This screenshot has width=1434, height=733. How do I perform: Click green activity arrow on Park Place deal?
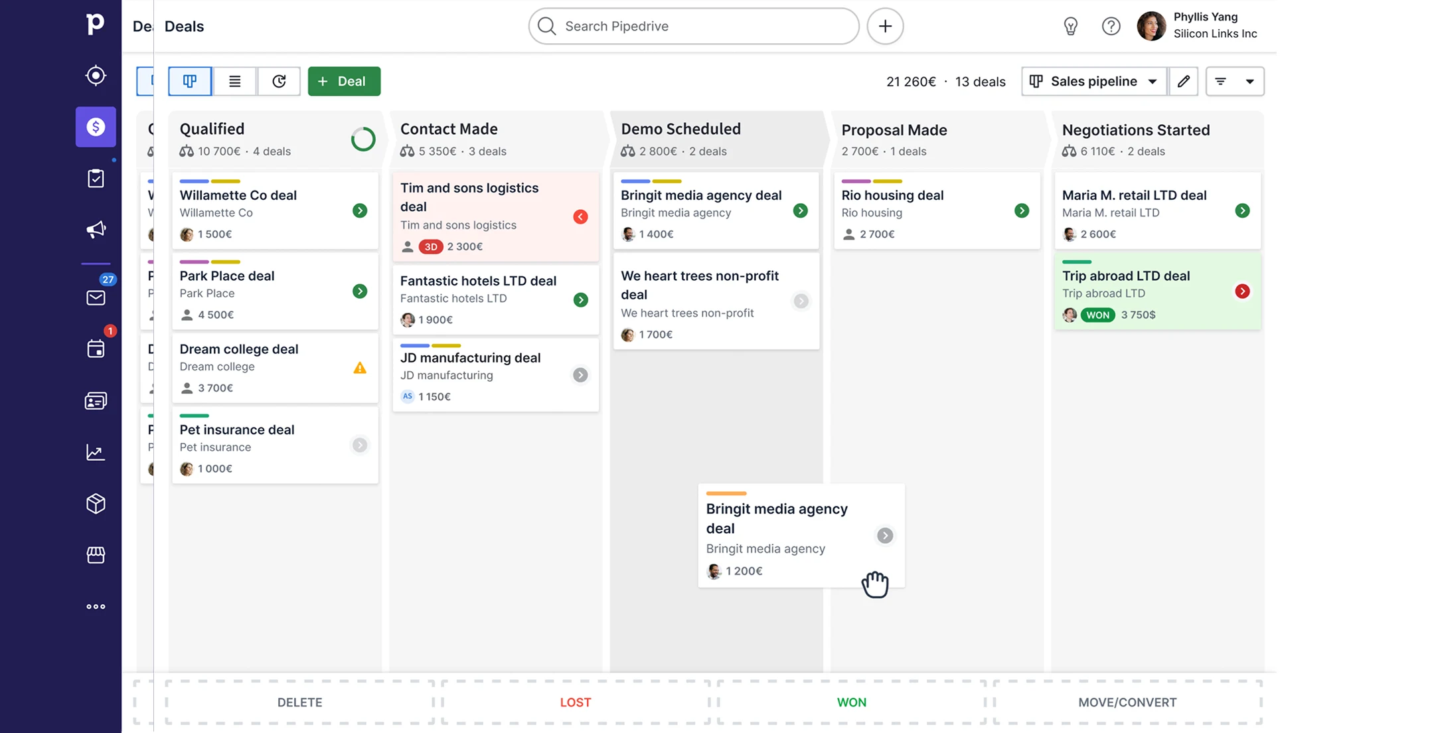point(360,291)
